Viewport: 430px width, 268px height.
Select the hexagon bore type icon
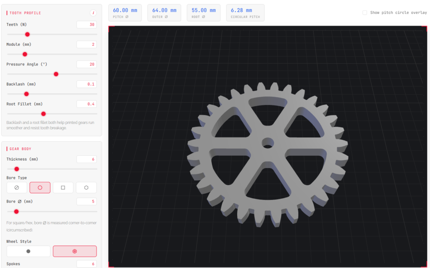click(x=87, y=188)
